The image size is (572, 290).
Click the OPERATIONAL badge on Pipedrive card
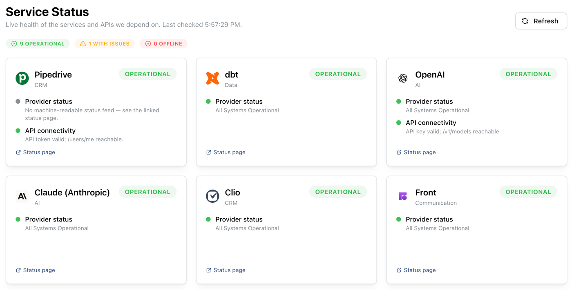click(147, 74)
